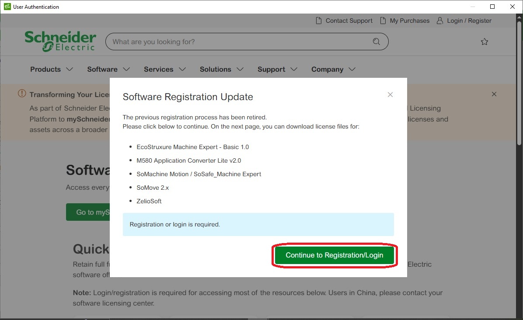Expand the Company chevron
The width and height of the screenshot is (523, 320).
[x=352, y=70]
